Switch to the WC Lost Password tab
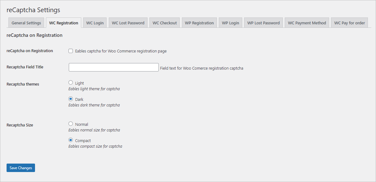The height and width of the screenshot is (182, 376). click(128, 22)
